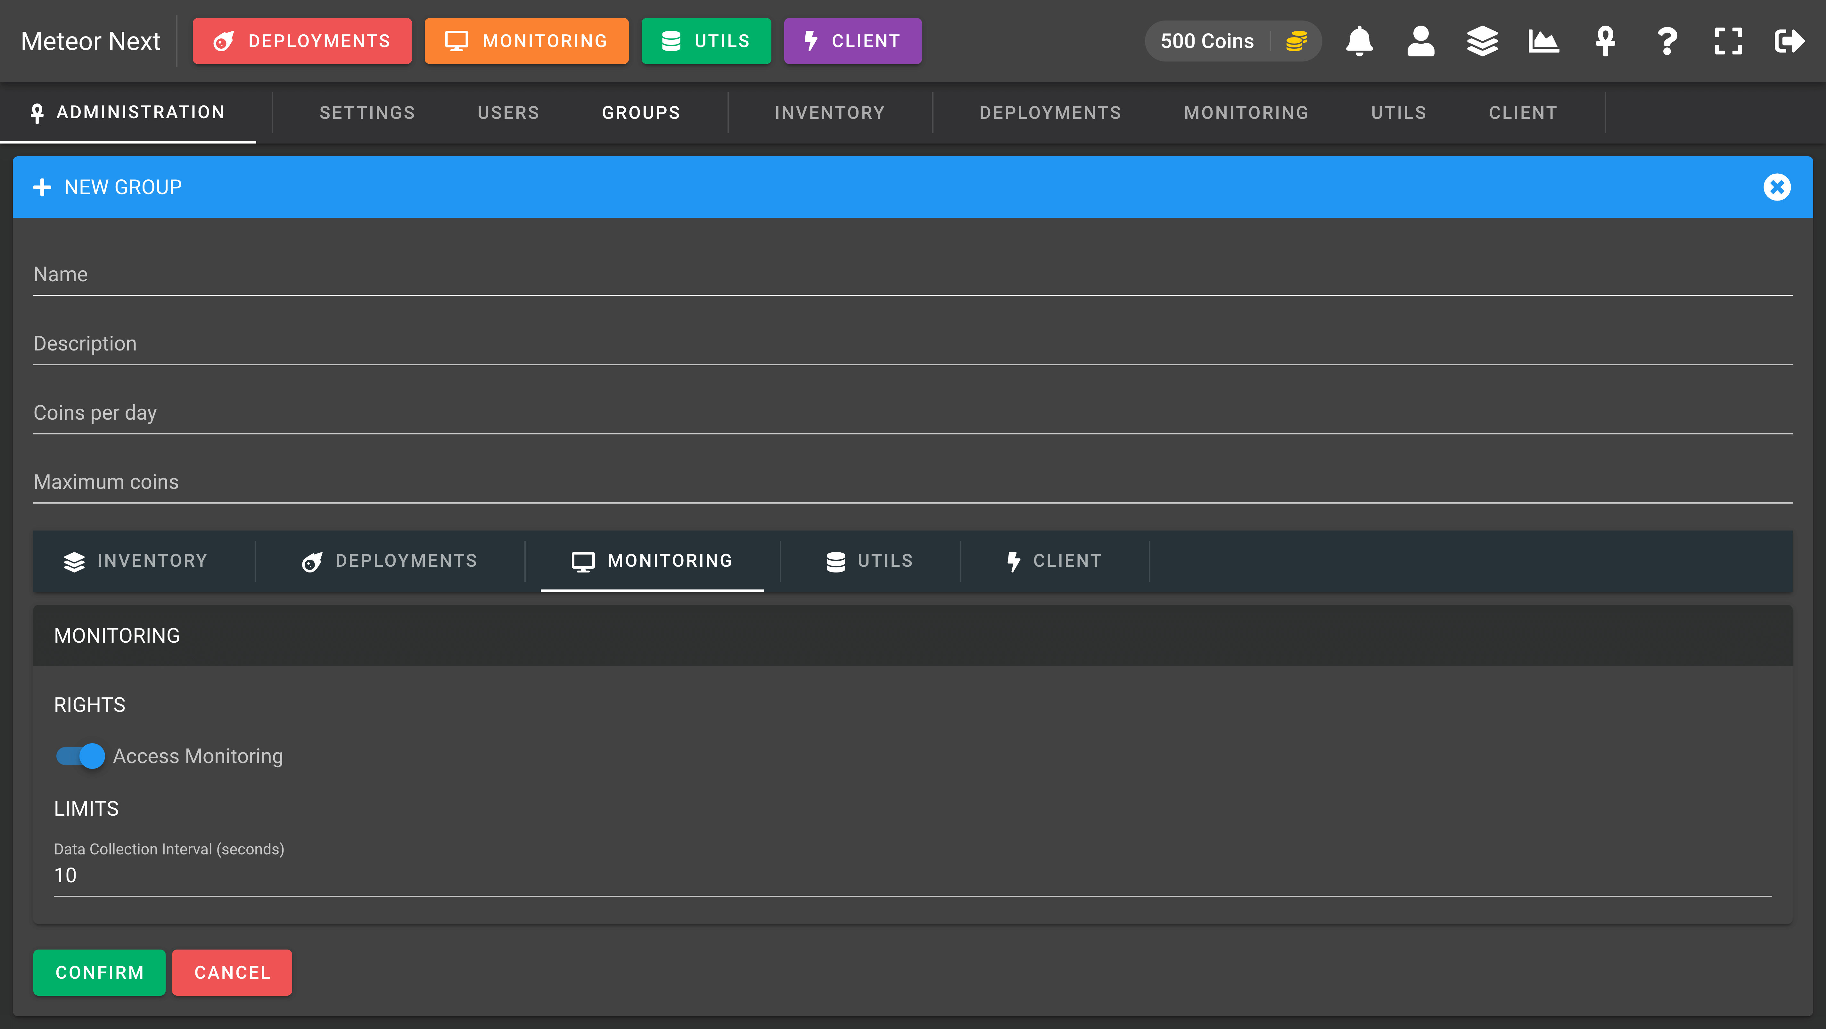This screenshot has width=1826, height=1029.
Task: Select the Client group permissions tab
Action: click(x=1055, y=561)
